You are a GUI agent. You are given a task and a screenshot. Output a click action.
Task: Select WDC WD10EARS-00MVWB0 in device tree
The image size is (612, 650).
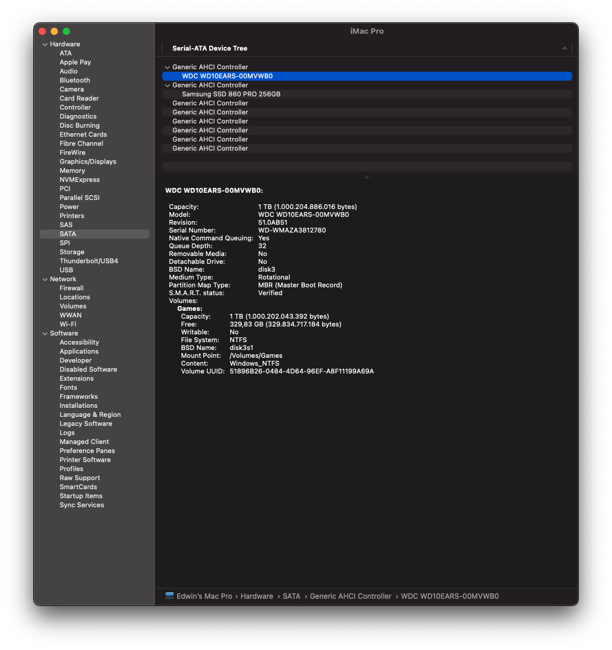227,76
